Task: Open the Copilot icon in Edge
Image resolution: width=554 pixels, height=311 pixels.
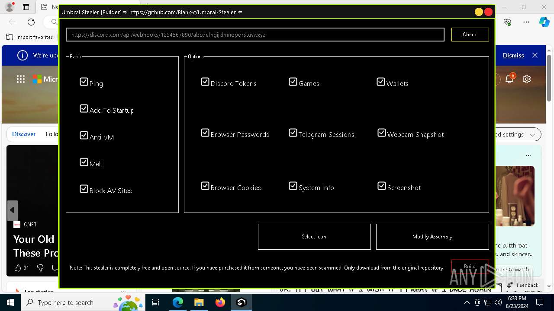Action: click(x=544, y=22)
